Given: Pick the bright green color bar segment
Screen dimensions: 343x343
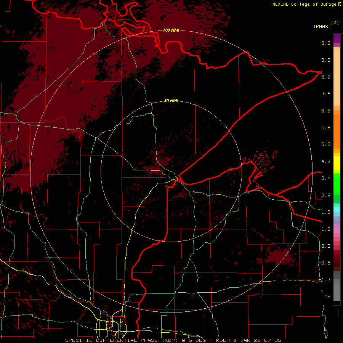Looking at the screenshot, I should 337,184.
